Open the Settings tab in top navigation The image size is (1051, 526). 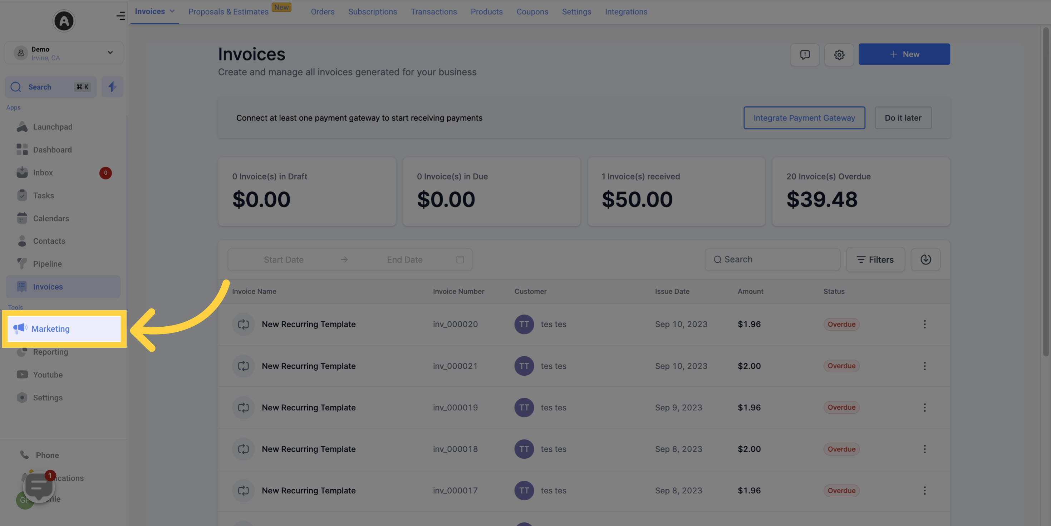576,12
